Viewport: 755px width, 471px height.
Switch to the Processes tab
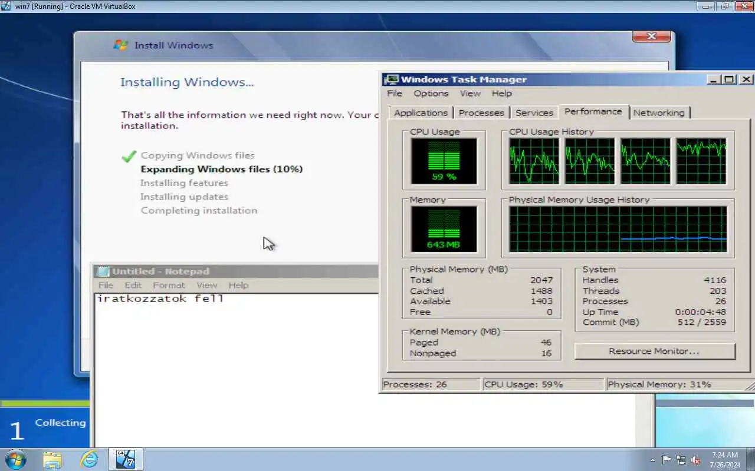point(481,112)
